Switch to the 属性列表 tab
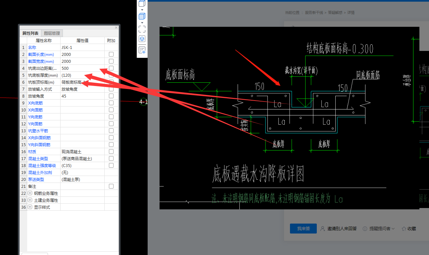This screenshot has height=255, width=429. [x=30, y=33]
